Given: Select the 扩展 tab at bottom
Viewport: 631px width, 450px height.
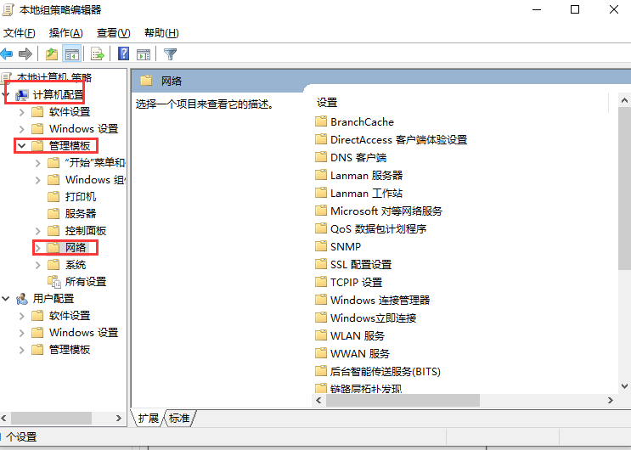Looking at the screenshot, I should [149, 418].
